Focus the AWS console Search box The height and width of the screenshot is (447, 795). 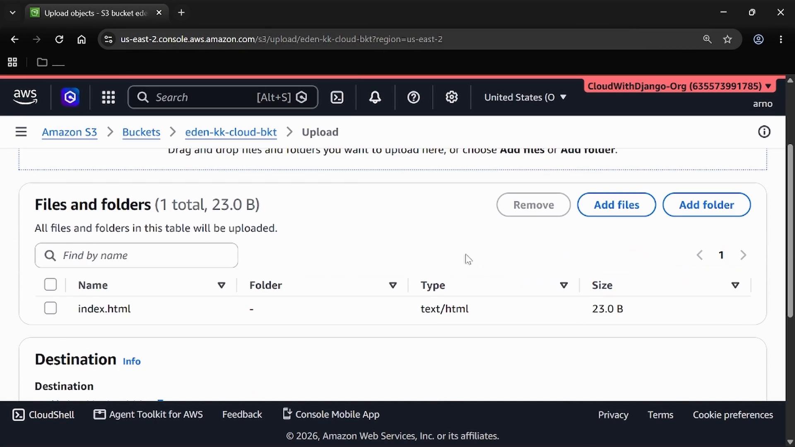(x=223, y=97)
